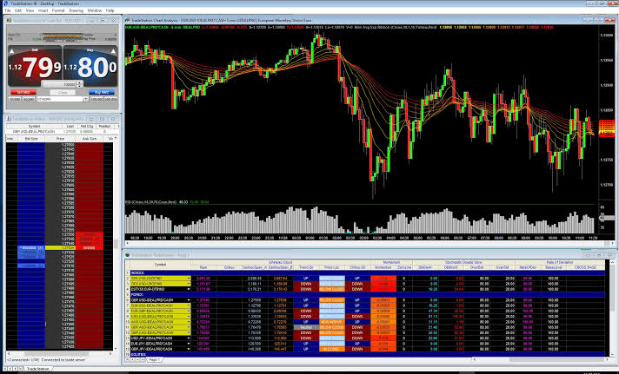Click the blue Buy price tile 1.12800
This screenshot has height=374, width=619.
90,66
